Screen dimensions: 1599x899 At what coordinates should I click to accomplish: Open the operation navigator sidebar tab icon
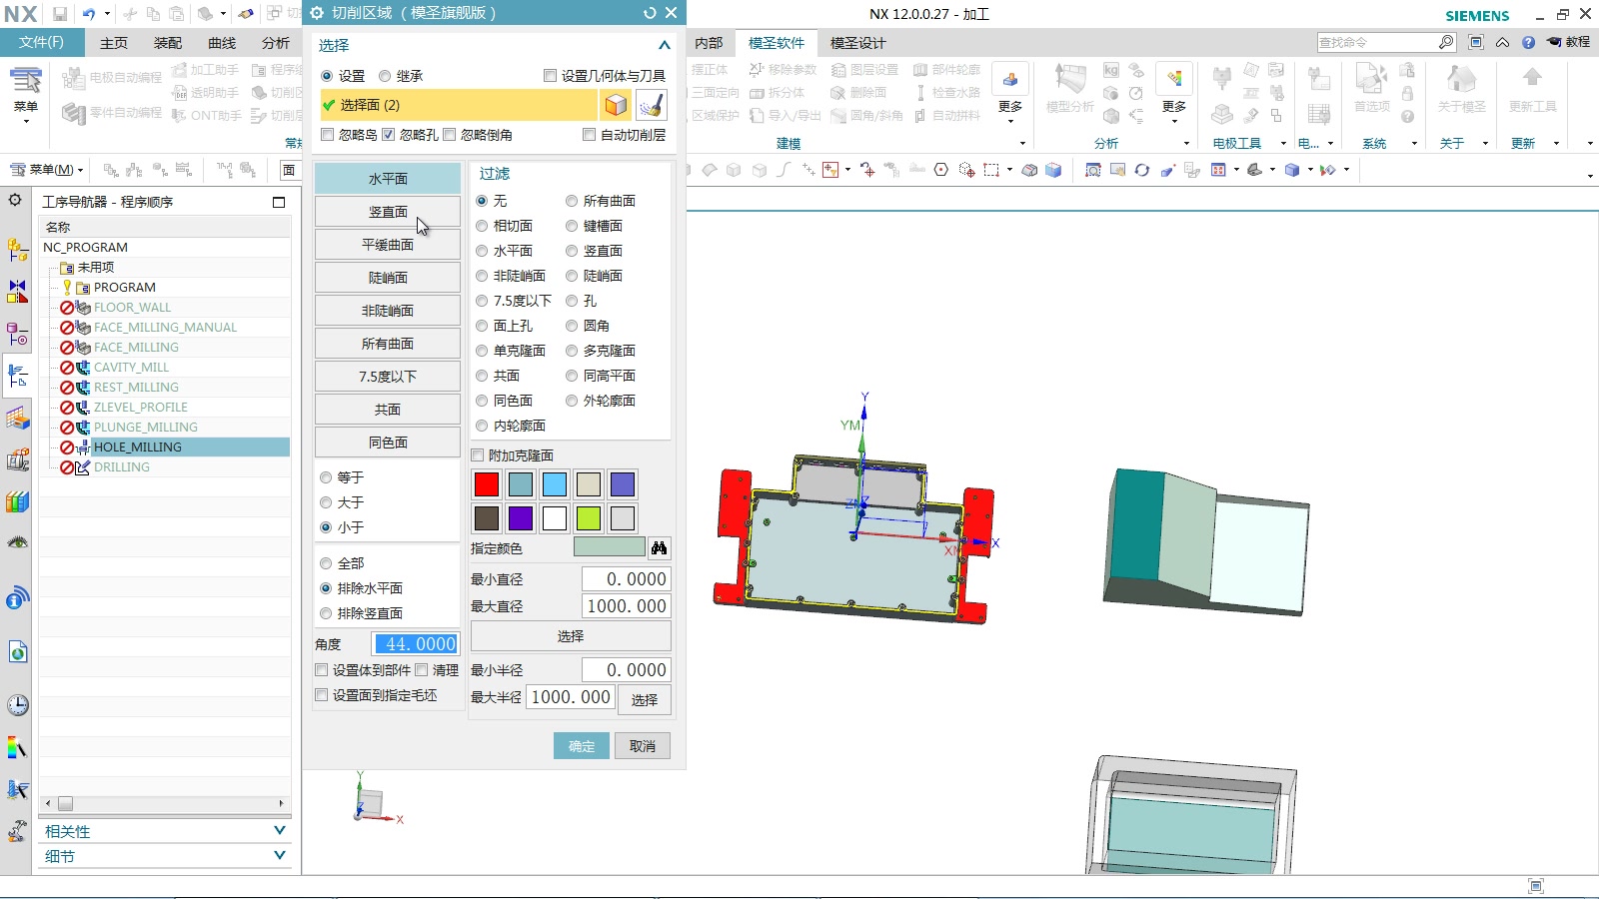click(17, 377)
